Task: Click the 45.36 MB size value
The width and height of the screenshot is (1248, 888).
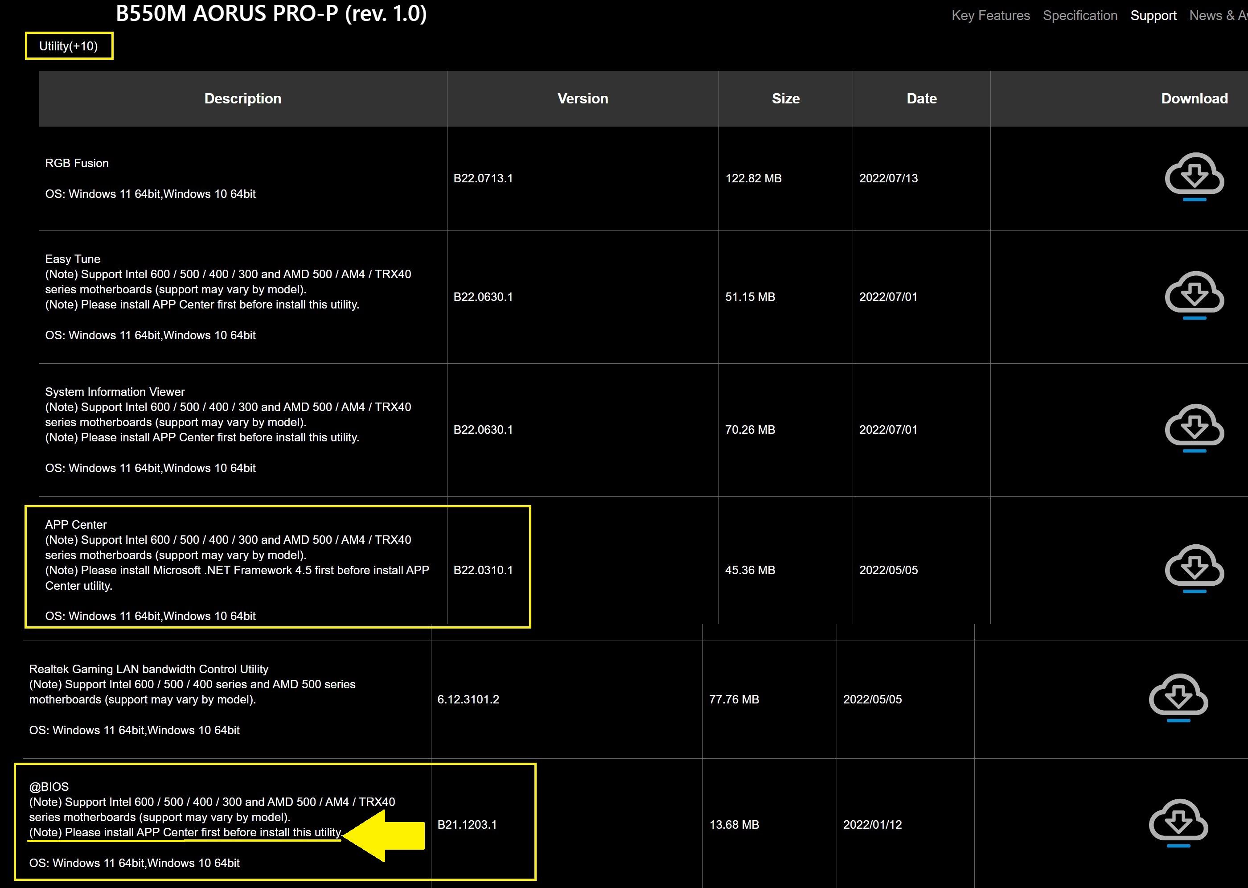Action: click(x=750, y=570)
